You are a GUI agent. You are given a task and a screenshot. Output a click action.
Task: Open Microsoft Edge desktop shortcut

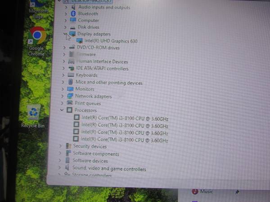(x=38, y=9)
